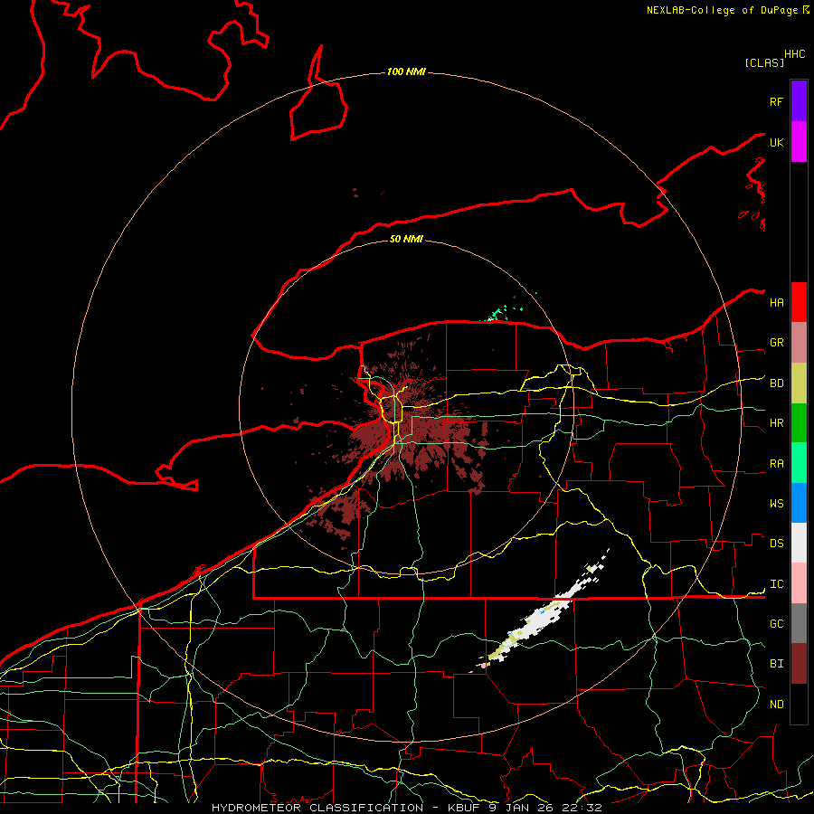Click the NEXLAB-College of DuPage text
The height and width of the screenshot is (814, 814).
click(x=722, y=10)
